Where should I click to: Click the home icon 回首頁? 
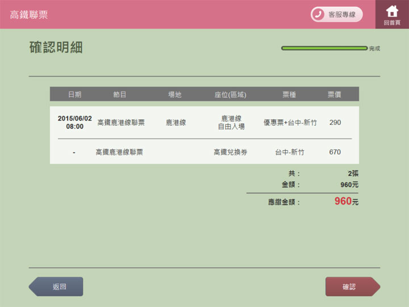click(392, 14)
